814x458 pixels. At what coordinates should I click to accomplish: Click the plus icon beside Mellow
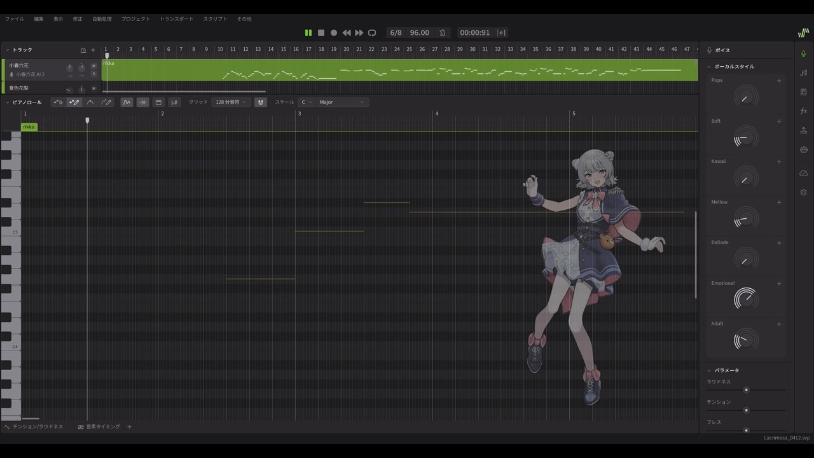[x=779, y=202]
